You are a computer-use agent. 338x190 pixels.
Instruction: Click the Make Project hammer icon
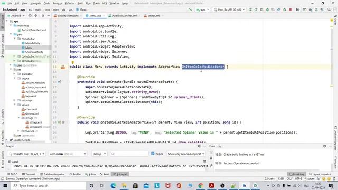tap(190, 9)
